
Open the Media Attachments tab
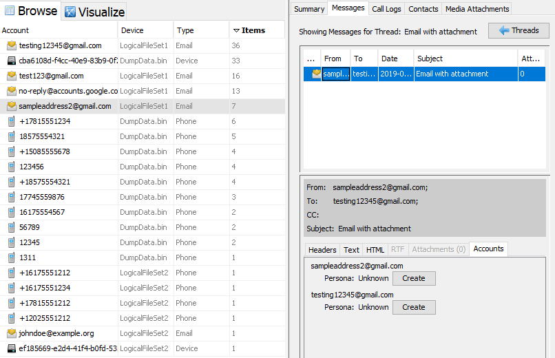(x=477, y=9)
